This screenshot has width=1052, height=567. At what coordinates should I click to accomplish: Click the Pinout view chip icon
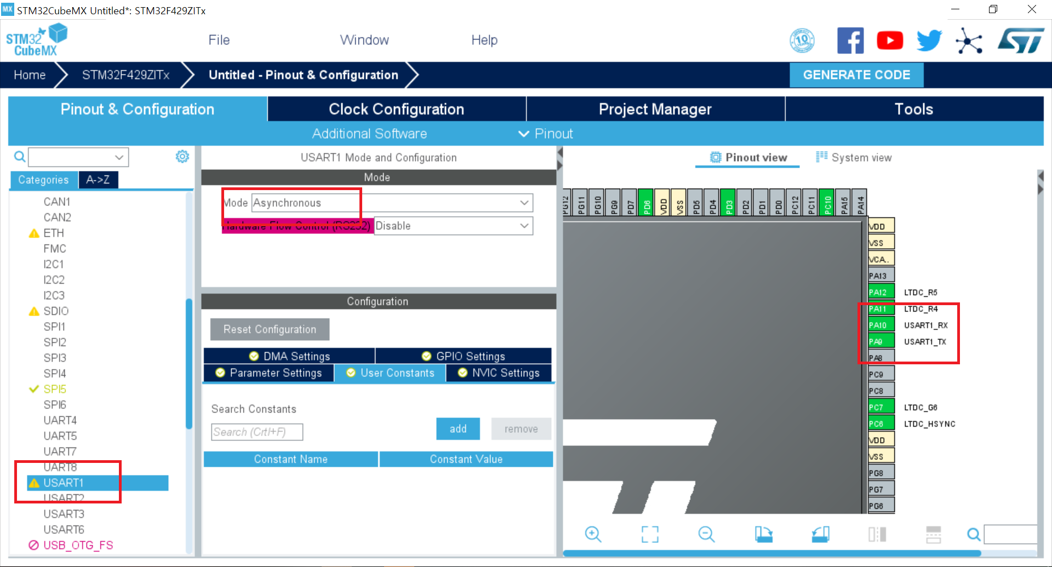716,157
